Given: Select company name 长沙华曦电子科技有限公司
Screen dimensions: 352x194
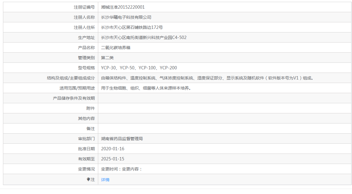Looking at the screenshot, I should pyautogui.click(x=126, y=17).
